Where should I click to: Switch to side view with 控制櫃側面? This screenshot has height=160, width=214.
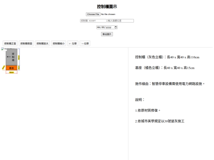[26, 43]
